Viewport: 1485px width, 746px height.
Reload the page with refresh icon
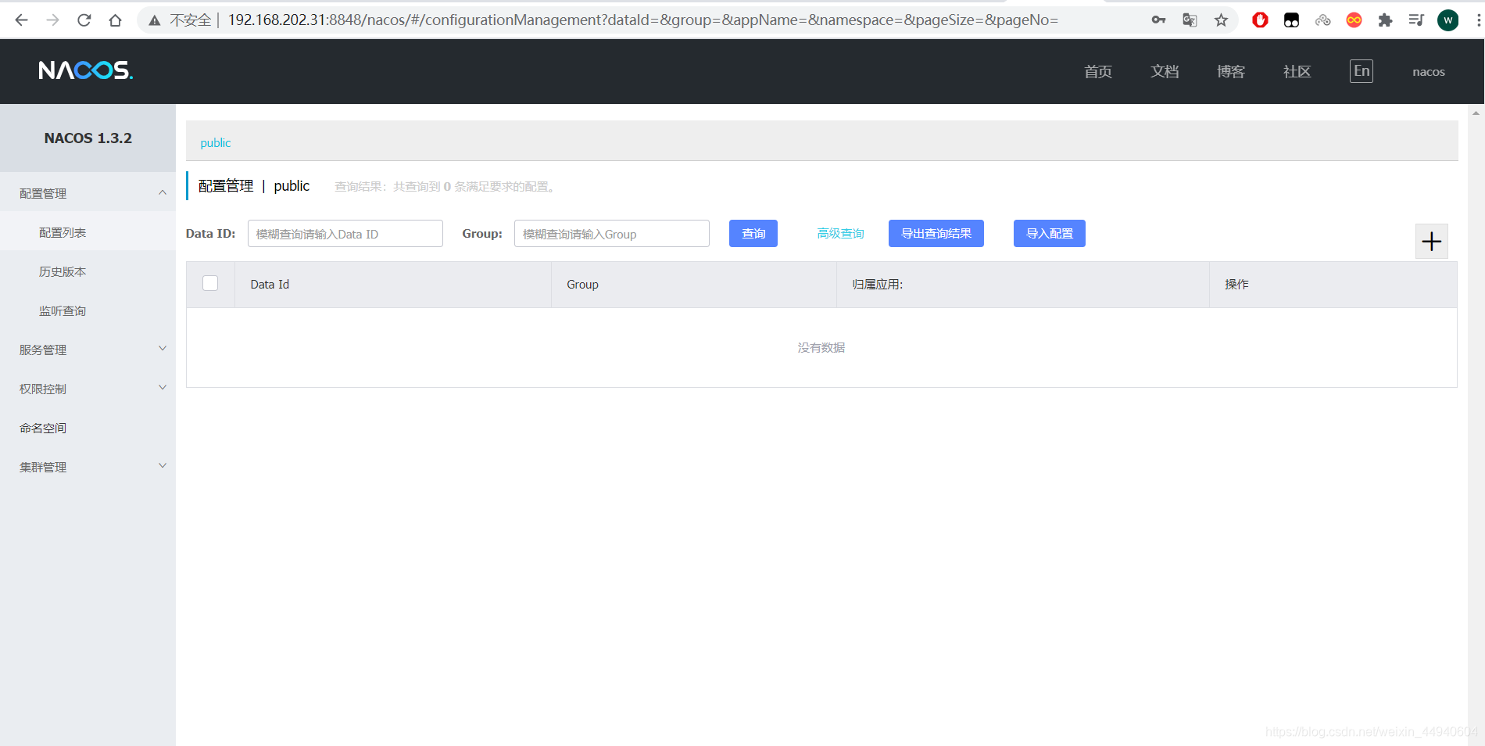[x=84, y=20]
